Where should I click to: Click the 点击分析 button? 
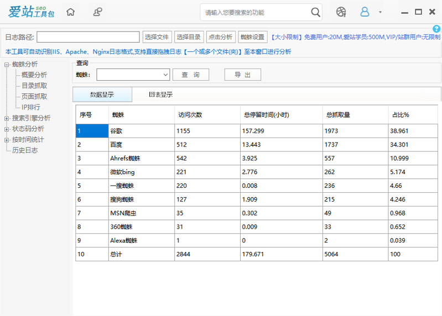point(221,37)
